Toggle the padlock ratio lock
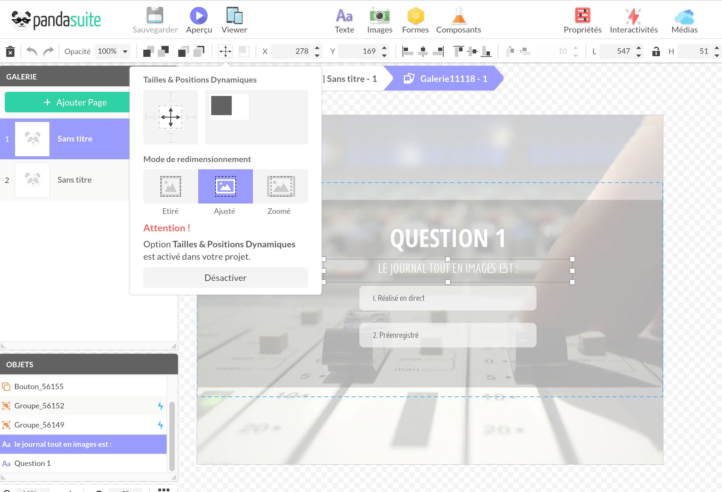The height and width of the screenshot is (492, 722). click(656, 51)
